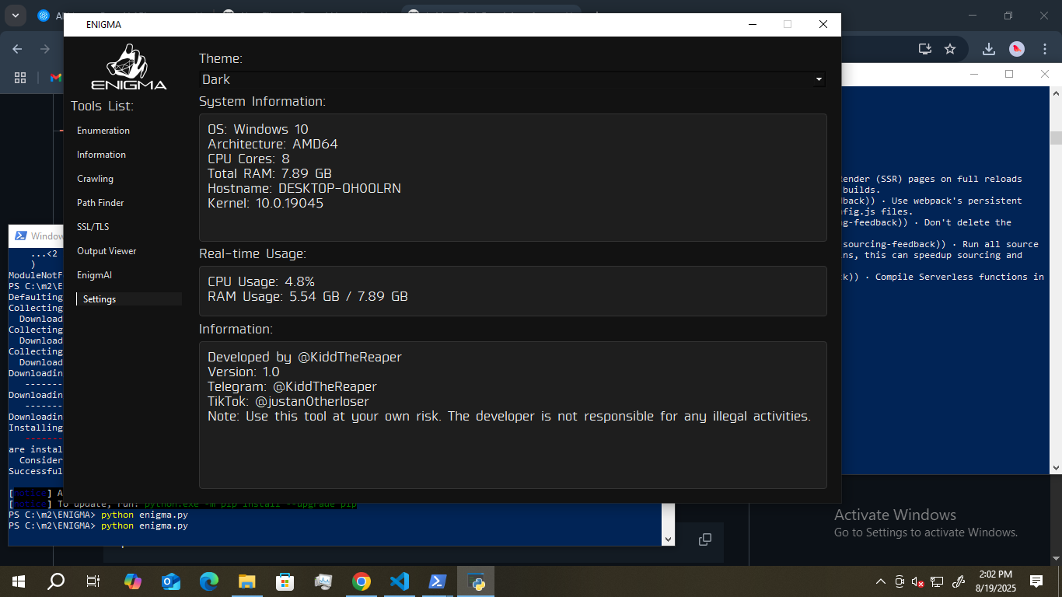This screenshot has height=597, width=1062.
Task: Open Task View on the taskbar
Action: (x=93, y=581)
